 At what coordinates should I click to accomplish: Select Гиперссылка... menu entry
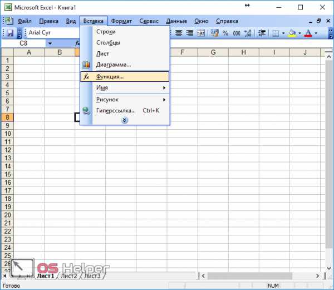click(125, 111)
